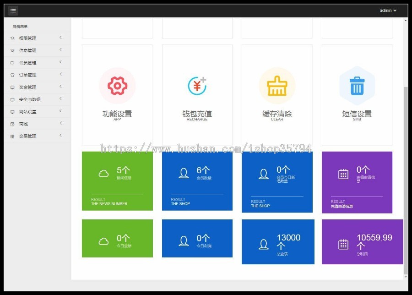This screenshot has height=295, width=412.
Task: Click THE SHOP text under 会员今日新增数量
Action: click(260, 206)
